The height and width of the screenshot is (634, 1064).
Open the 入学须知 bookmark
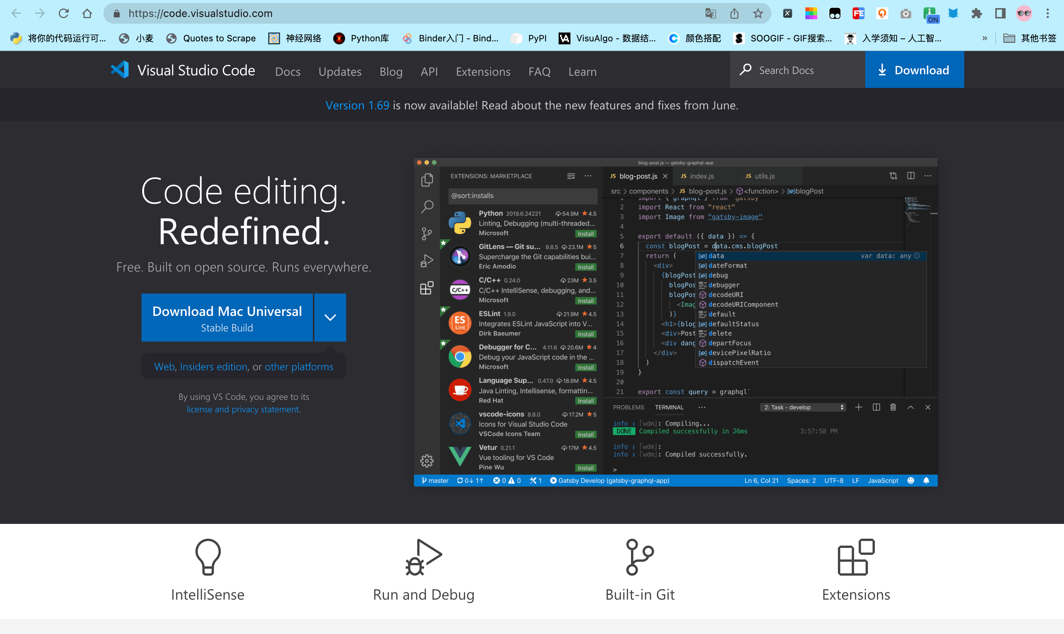pyautogui.click(x=893, y=38)
